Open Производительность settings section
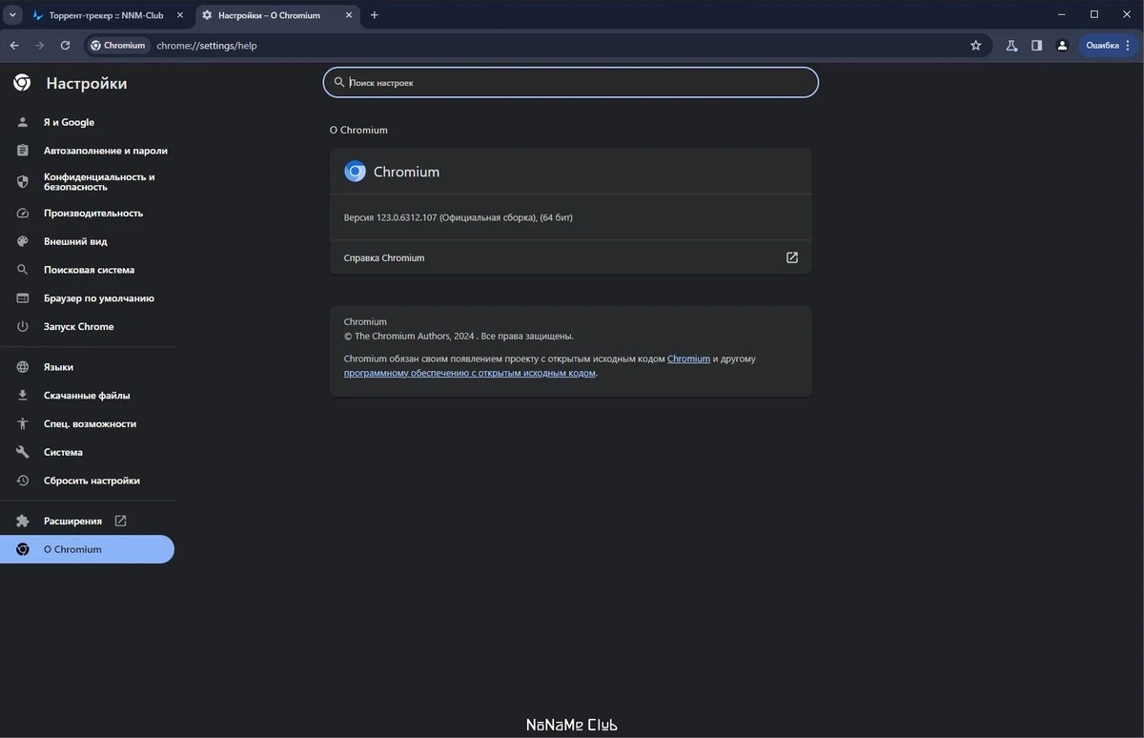This screenshot has width=1144, height=738. click(x=87, y=213)
